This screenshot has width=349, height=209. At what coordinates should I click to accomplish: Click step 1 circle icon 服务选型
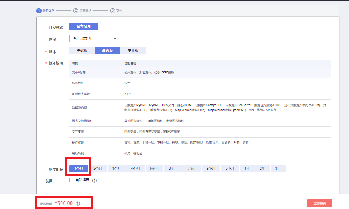39,10
